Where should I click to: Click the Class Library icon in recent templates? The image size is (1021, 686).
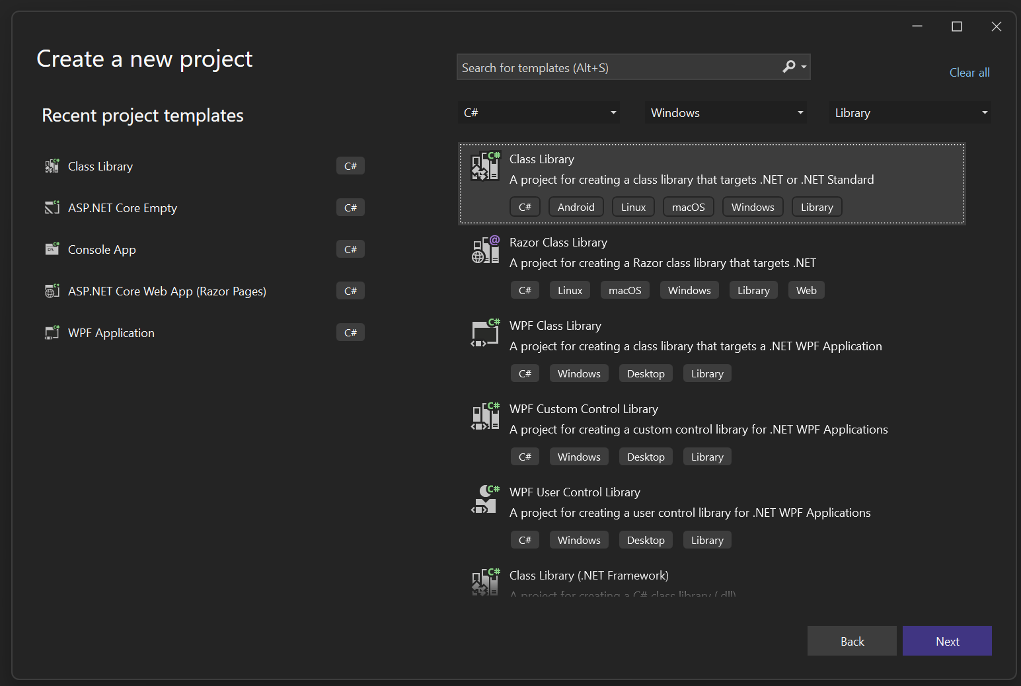pos(52,165)
